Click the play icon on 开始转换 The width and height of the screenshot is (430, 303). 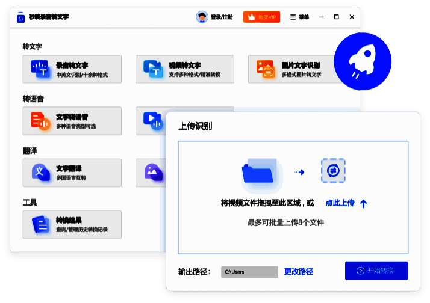[360, 271]
